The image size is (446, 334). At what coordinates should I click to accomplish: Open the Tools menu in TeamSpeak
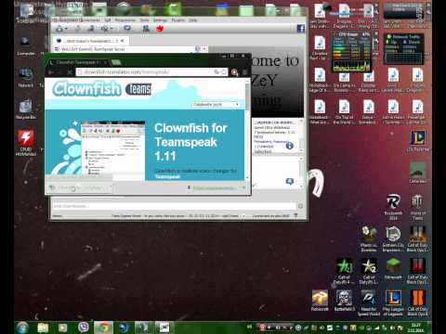coord(144,20)
